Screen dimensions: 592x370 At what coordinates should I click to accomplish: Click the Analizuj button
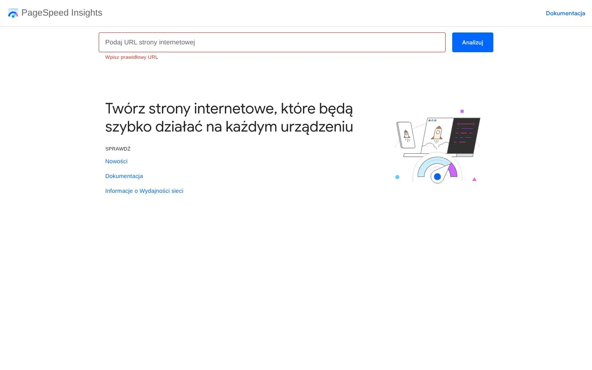point(473,42)
